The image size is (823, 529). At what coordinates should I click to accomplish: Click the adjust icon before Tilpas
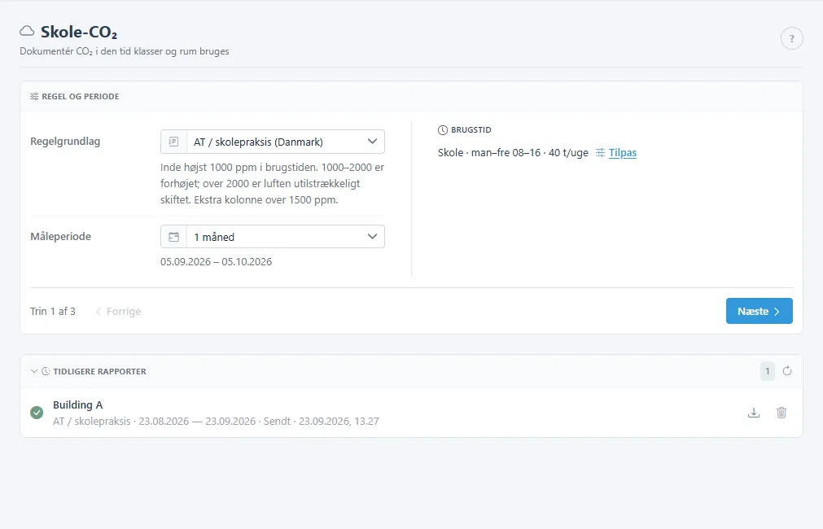tap(601, 153)
